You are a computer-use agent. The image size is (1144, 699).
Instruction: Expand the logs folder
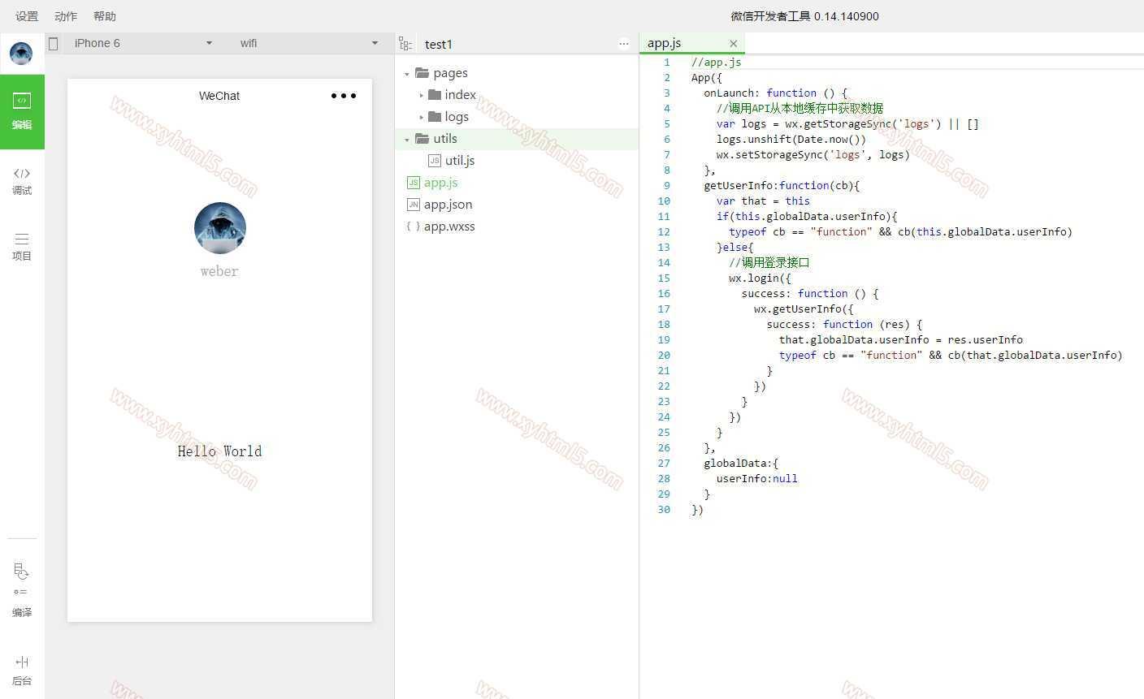pyautogui.click(x=421, y=118)
